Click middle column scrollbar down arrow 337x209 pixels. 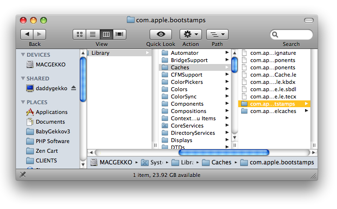coord(234,138)
